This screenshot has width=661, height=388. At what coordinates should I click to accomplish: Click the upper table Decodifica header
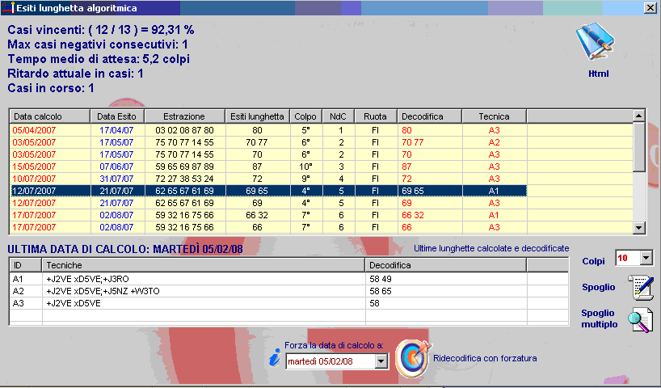(430, 116)
